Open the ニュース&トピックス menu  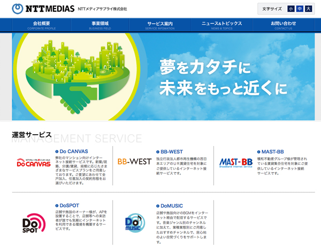pyautogui.click(x=222, y=25)
